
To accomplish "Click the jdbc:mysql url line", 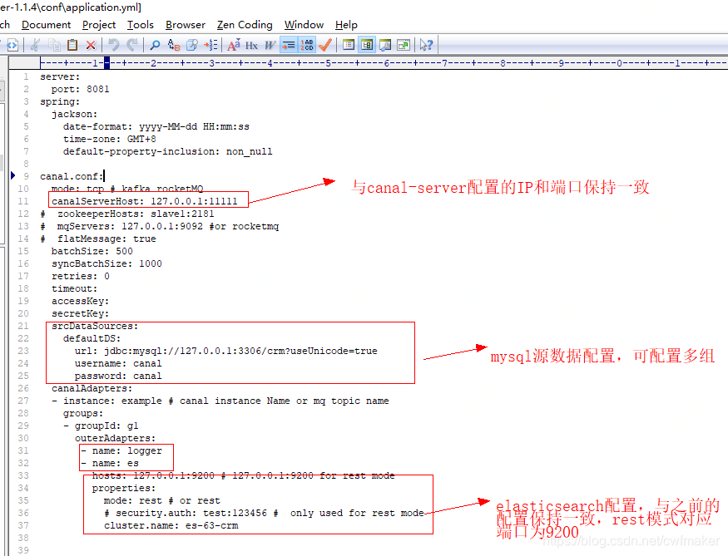I will [x=226, y=351].
